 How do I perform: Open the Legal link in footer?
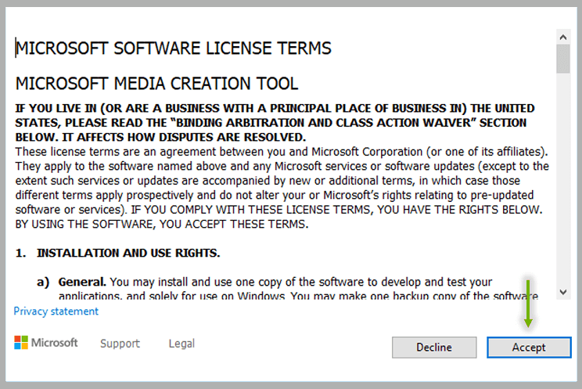[181, 344]
